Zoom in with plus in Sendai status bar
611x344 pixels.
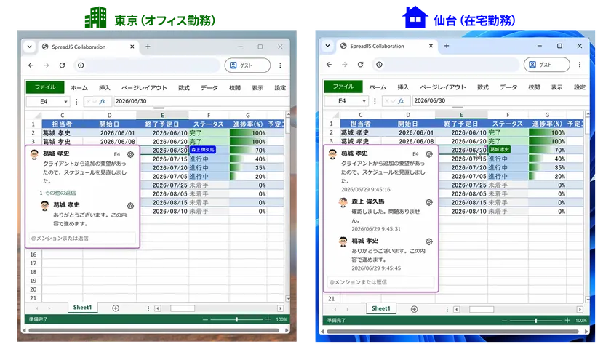click(x=567, y=320)
